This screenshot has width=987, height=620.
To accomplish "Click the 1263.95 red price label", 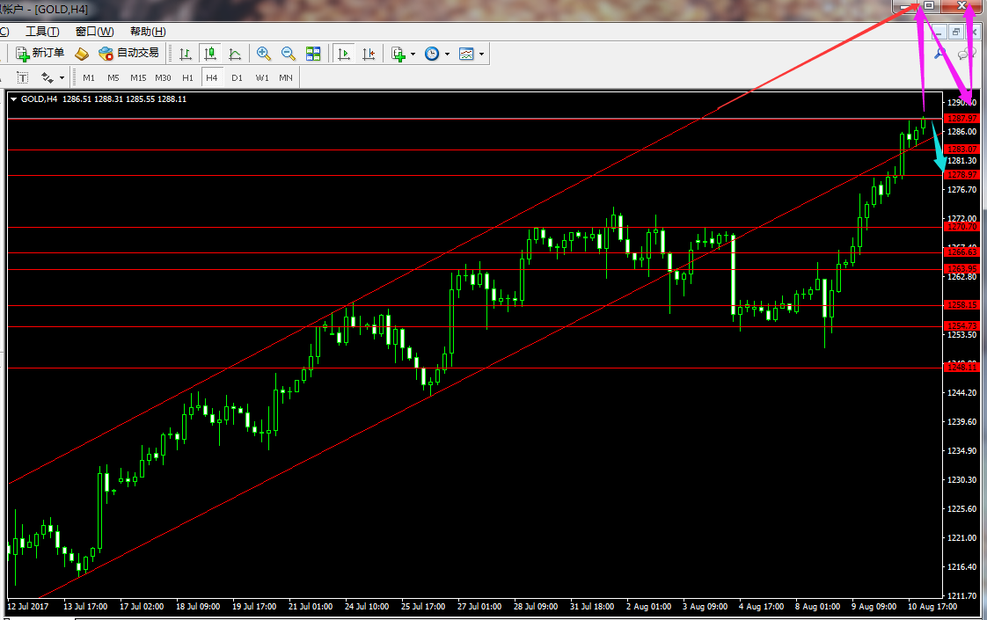I will point(961,269).
